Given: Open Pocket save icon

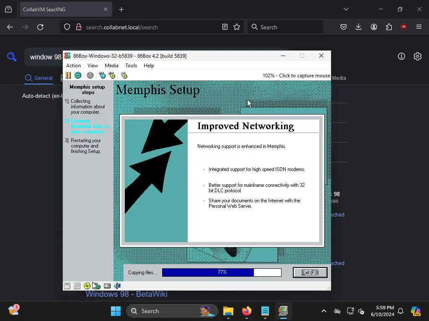Looking at the screenshot, I should (x=344, y=27).
